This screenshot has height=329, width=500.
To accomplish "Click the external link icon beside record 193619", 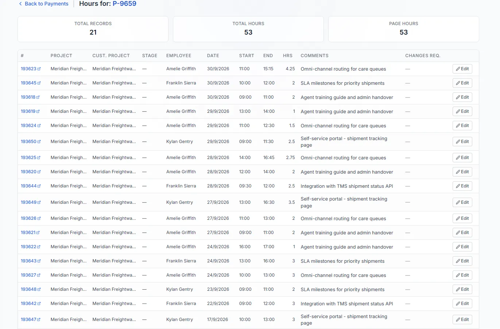I will [38, 111].
